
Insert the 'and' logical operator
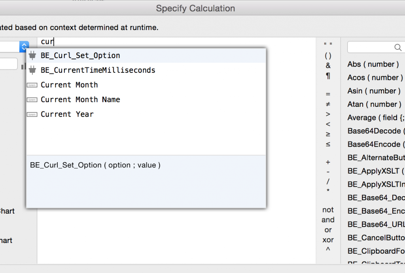328,220
